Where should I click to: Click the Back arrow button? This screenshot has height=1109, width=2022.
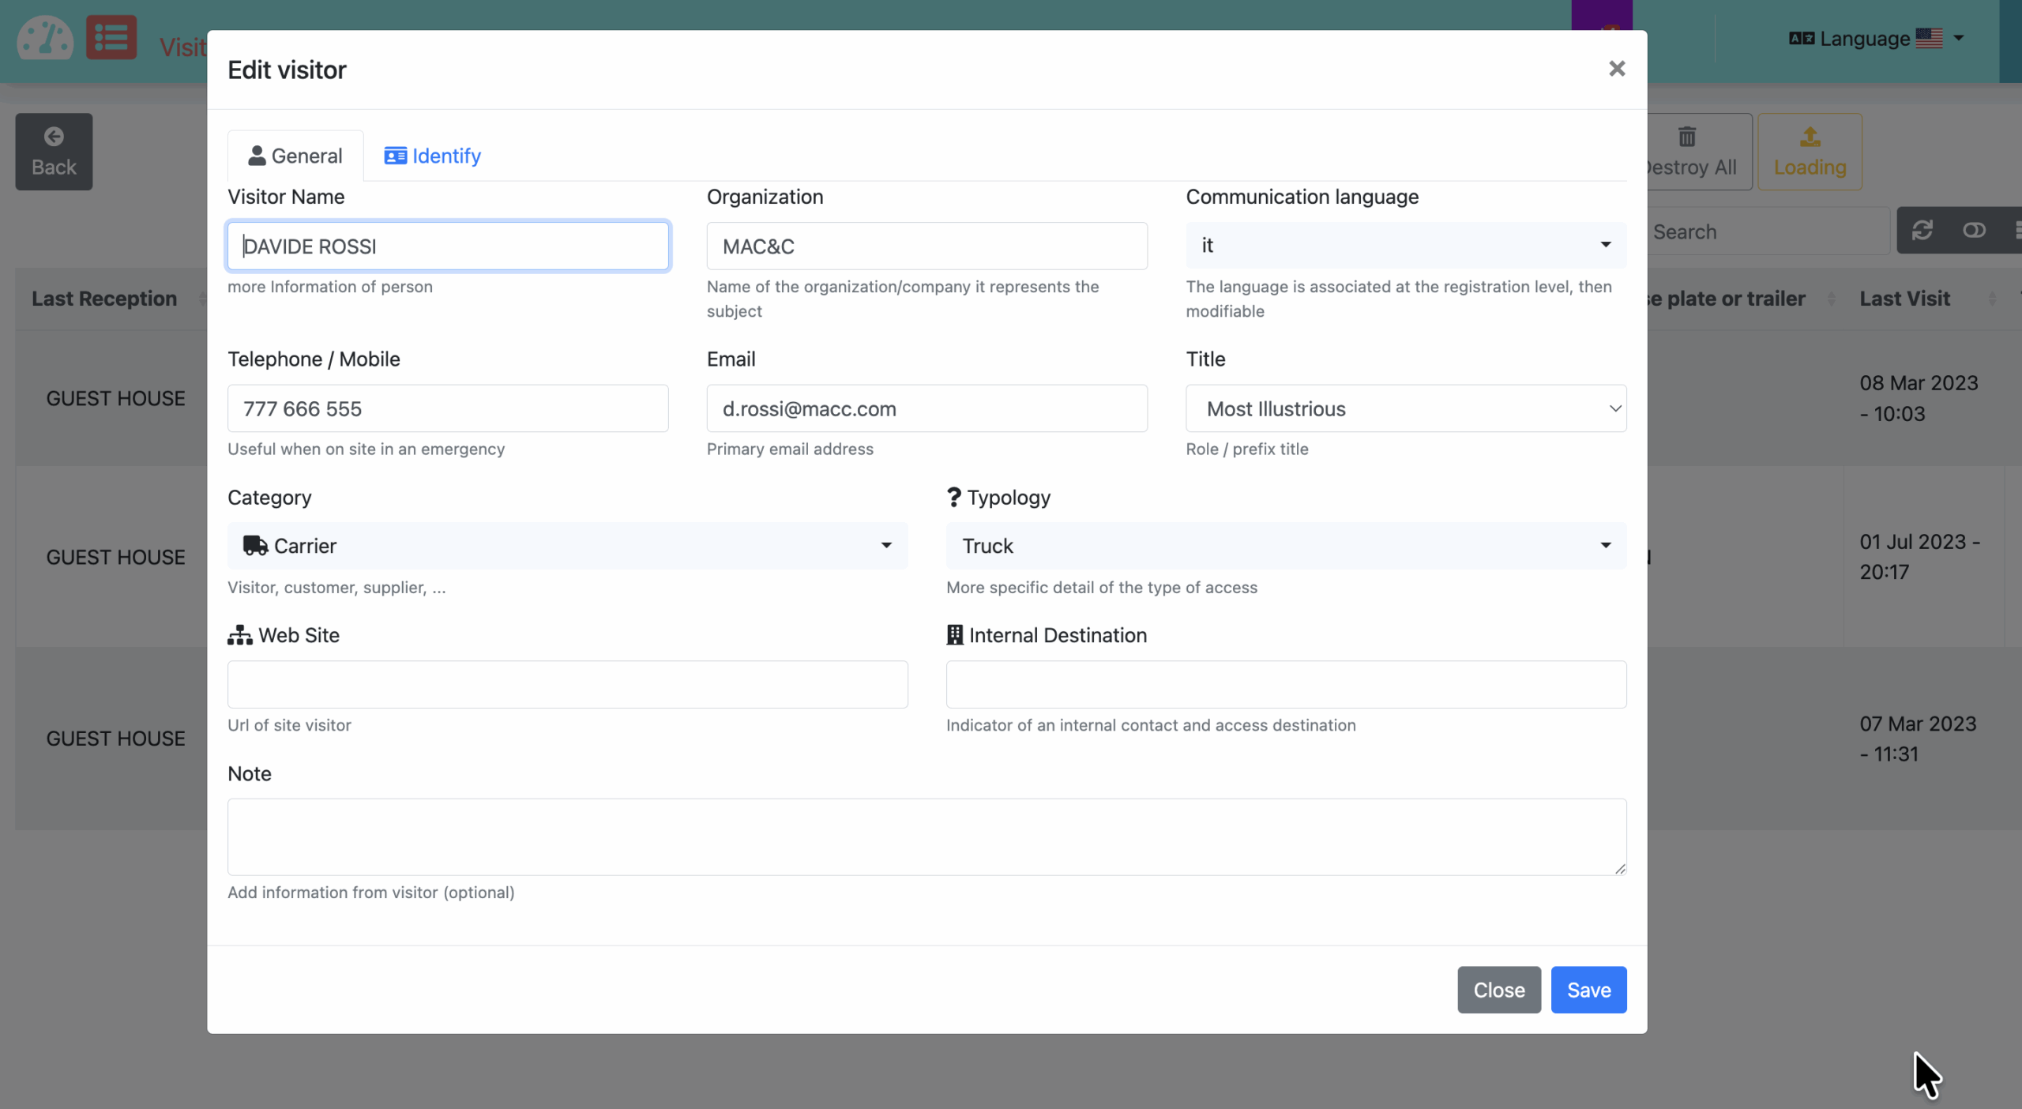(x=54, y=151)
